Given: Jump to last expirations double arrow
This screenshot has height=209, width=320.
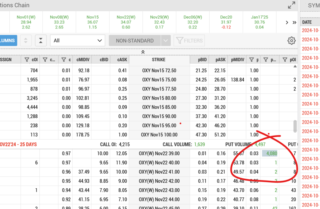Looking at the screenshot, I should click(x=294, y=23).
